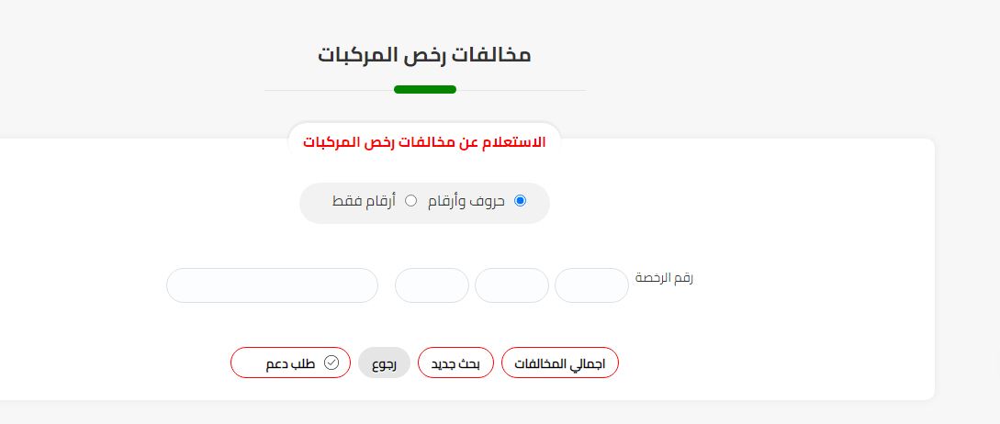
Task: Focus the middle small plate letter box
Action: (x=511, y=285)
